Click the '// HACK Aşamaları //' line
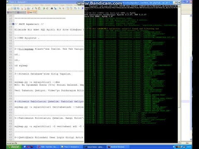This screenshot has width=199, height=149. [29, 24]
